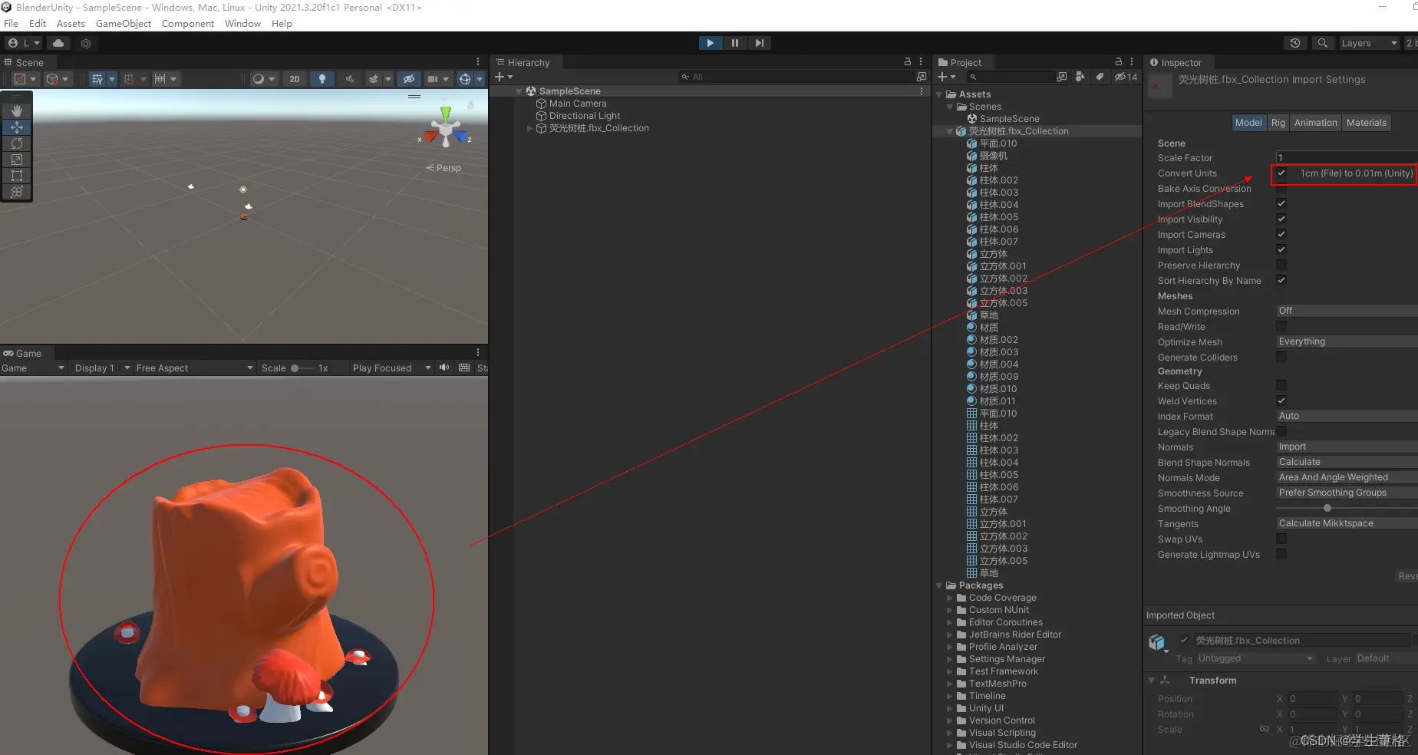
Task: Toggle Import BlendShapes checkbox
Action: (1281, 203)
